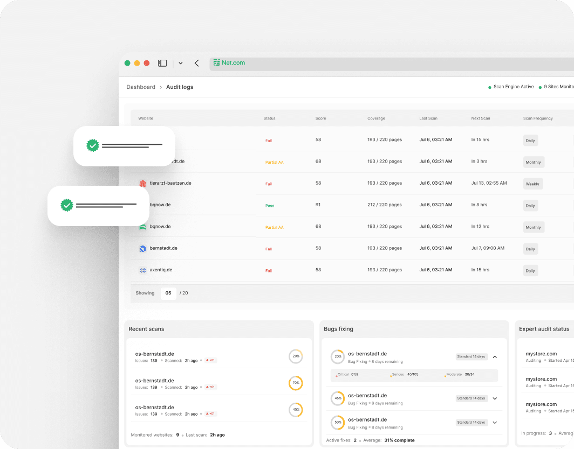Click the Moderate 20/34 issue count
This screenshot has height=449, width=574.
(460, 375)
